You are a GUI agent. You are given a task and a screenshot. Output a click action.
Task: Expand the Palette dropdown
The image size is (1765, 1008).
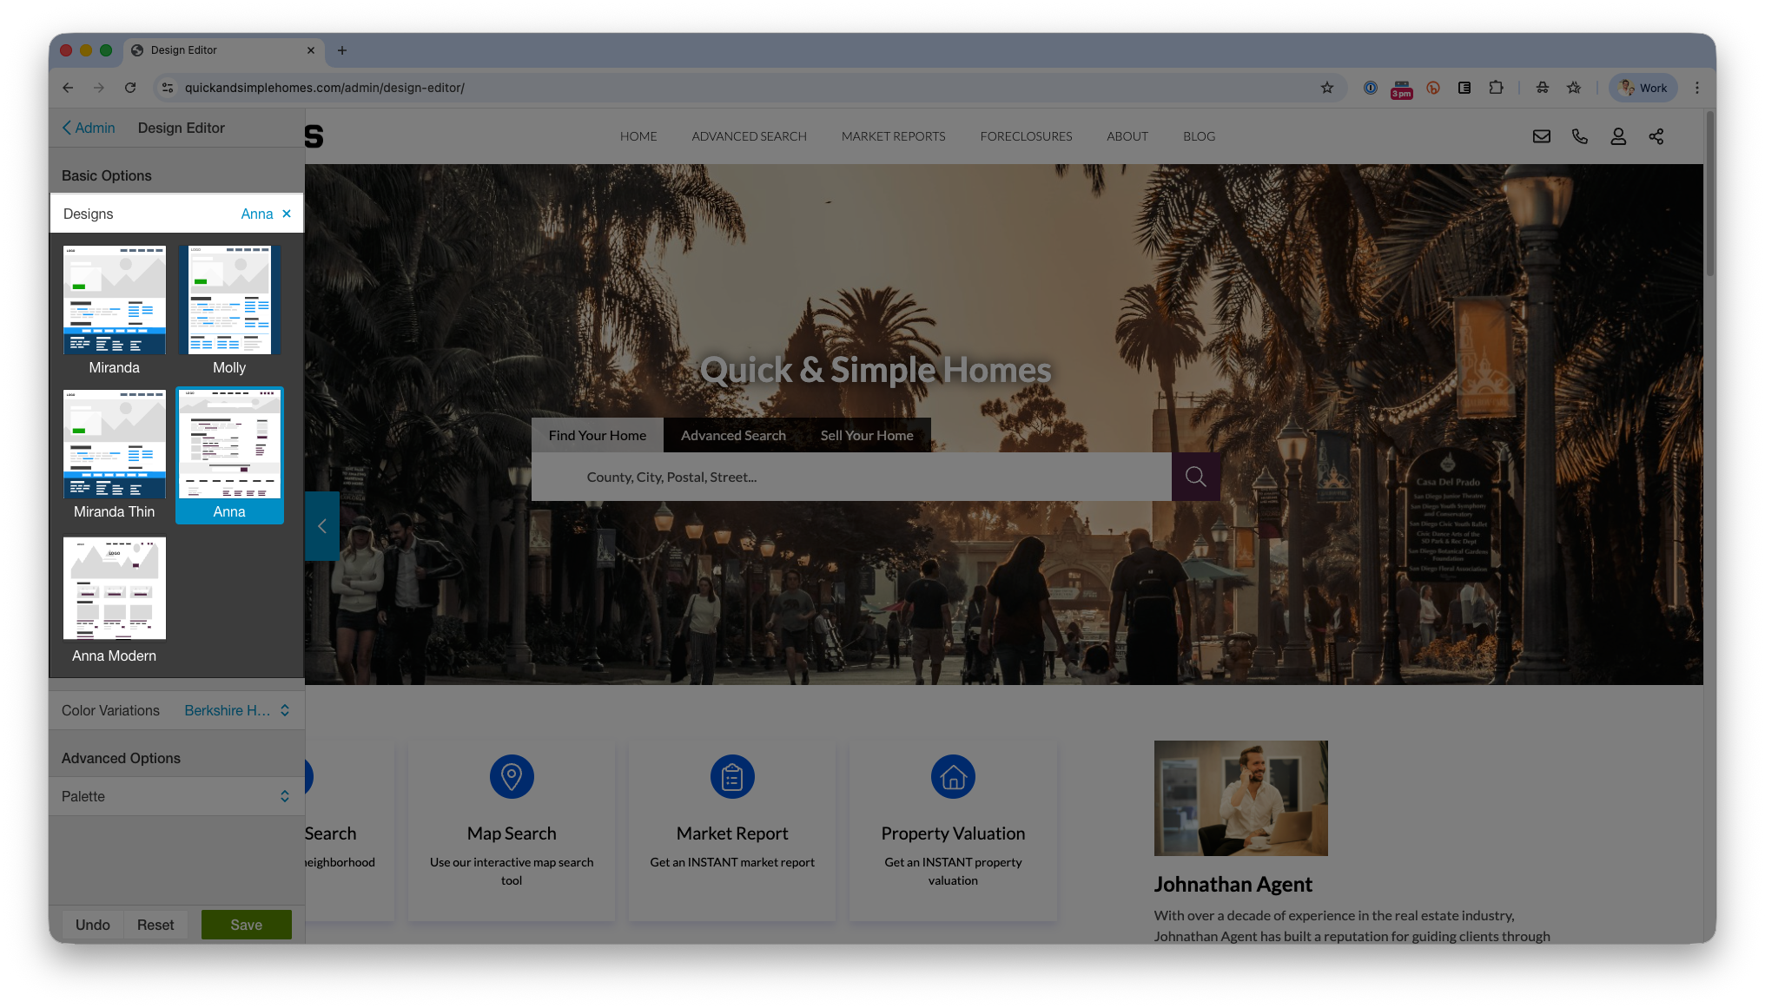click(284, 796)
